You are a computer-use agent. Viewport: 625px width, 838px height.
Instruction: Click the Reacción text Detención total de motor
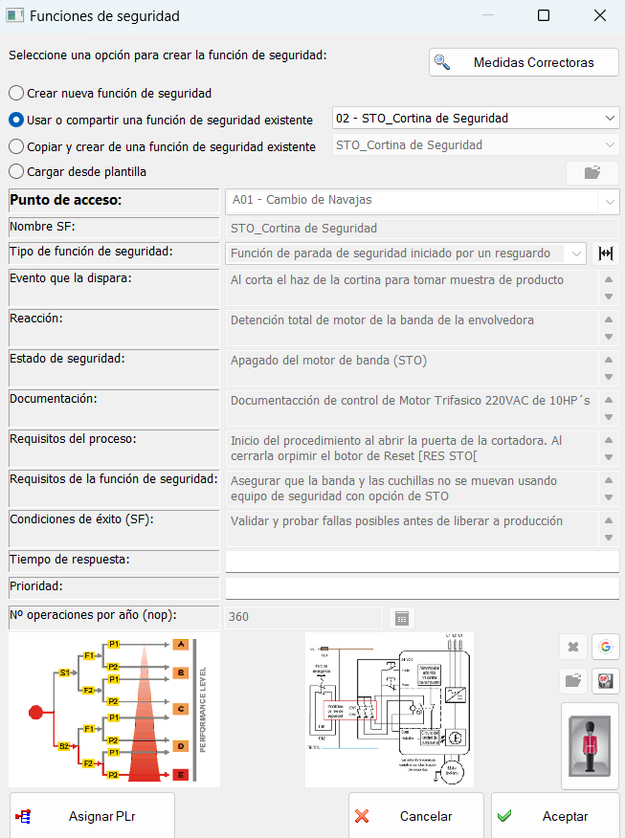382,320
